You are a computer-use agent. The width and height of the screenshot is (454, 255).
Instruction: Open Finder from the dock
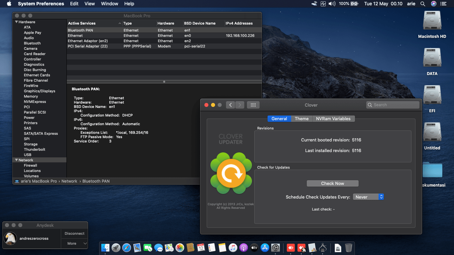click(x=105, y=248)
